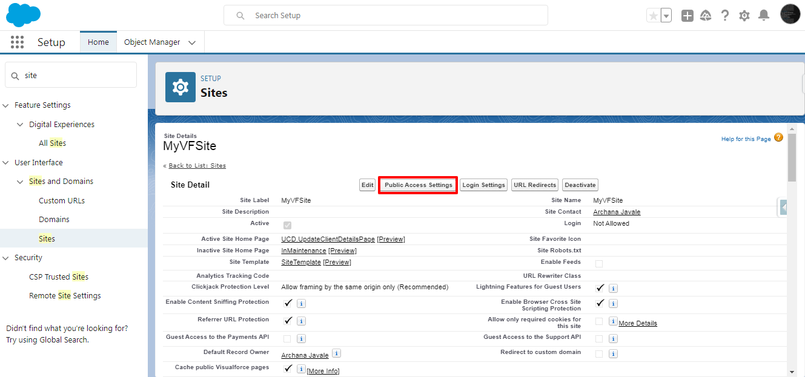Open the favorites list dropdown arrow
The height and width of the screenshot is (377, 805).
(x=666, y=16)
